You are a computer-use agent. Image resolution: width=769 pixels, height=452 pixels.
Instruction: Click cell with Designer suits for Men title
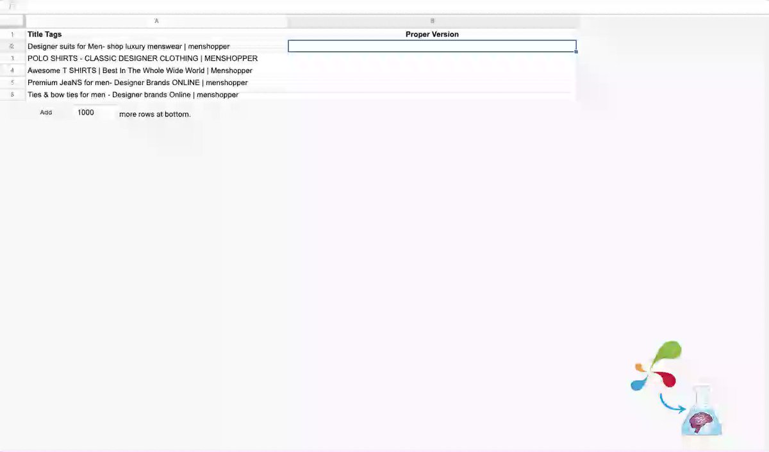[156, 46]
